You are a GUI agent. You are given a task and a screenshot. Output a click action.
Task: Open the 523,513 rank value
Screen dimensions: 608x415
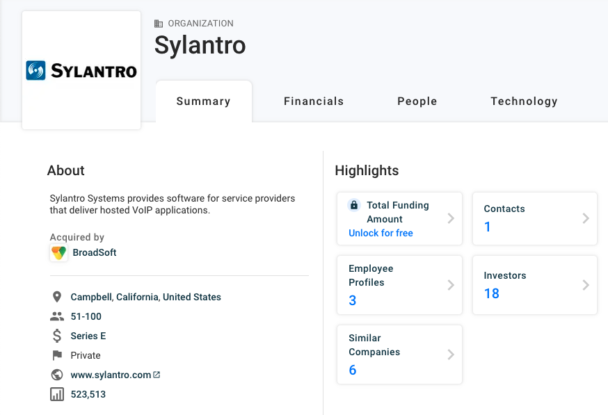pyautogui.click(x=88, y=394)
